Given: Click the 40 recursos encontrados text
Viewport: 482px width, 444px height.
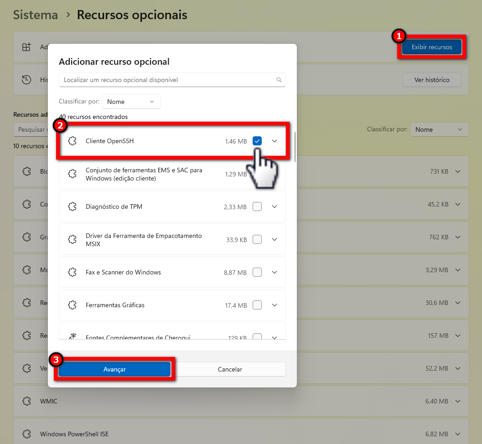Looking at the screenshot, I should click(x=93, y=117).
